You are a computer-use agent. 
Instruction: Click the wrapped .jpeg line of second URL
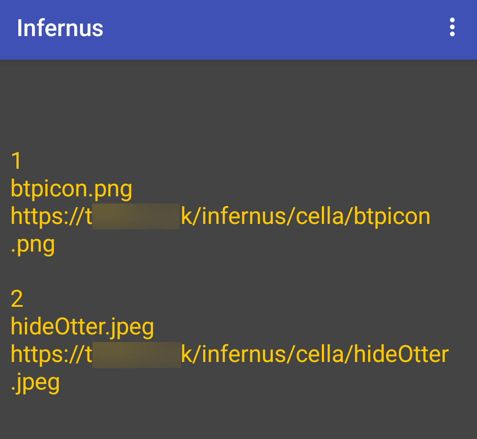35,382
